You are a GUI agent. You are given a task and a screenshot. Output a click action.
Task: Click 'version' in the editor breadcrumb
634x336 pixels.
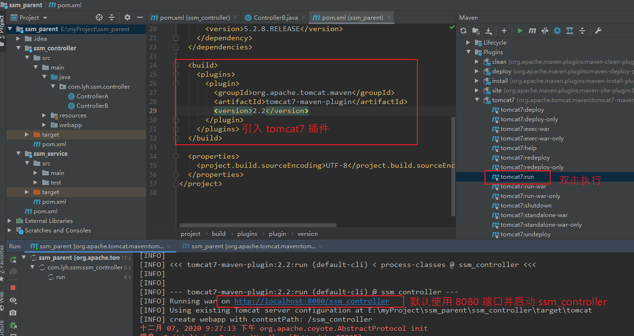tap(307, 234)
